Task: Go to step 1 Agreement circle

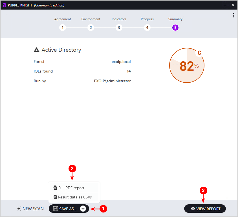Action: (x=63, y=28)
